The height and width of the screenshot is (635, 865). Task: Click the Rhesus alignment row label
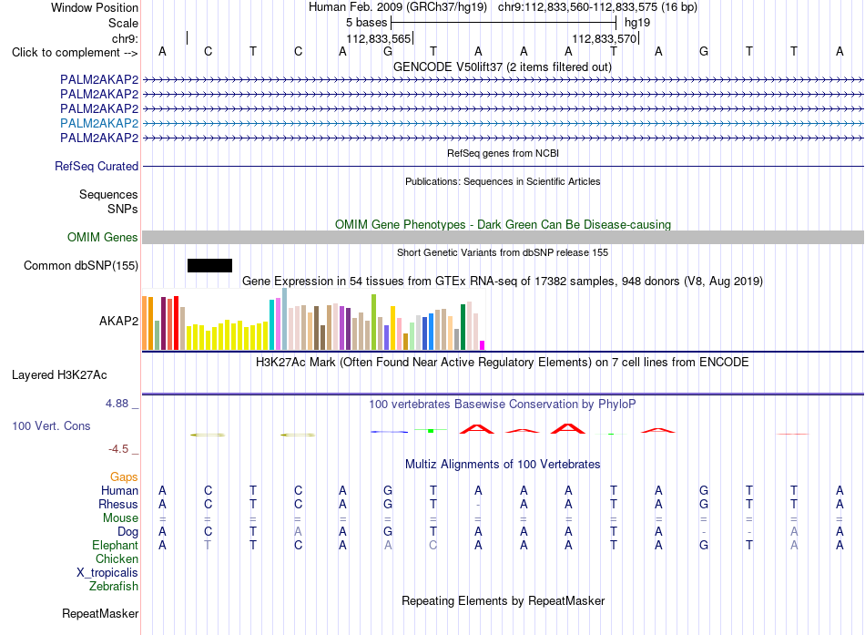click(118, 505)
